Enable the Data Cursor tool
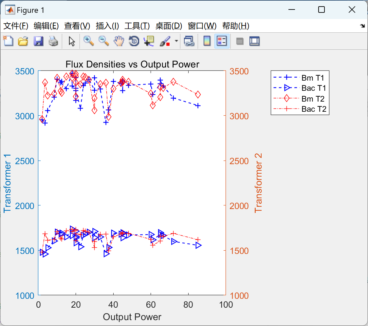Screen dimensions: 368x326 click(149, 41)
